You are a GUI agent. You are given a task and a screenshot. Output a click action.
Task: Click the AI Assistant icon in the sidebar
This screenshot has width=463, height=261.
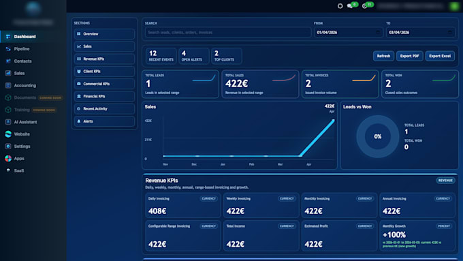click(x=8, y=122)
